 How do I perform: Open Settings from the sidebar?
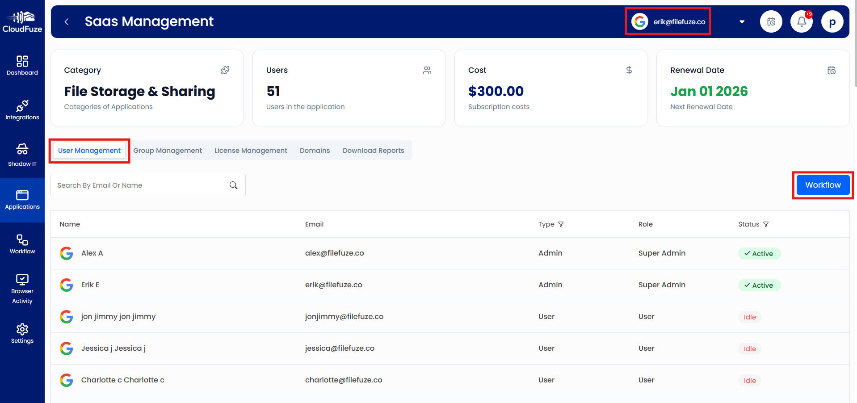click(x=22, y=333)
